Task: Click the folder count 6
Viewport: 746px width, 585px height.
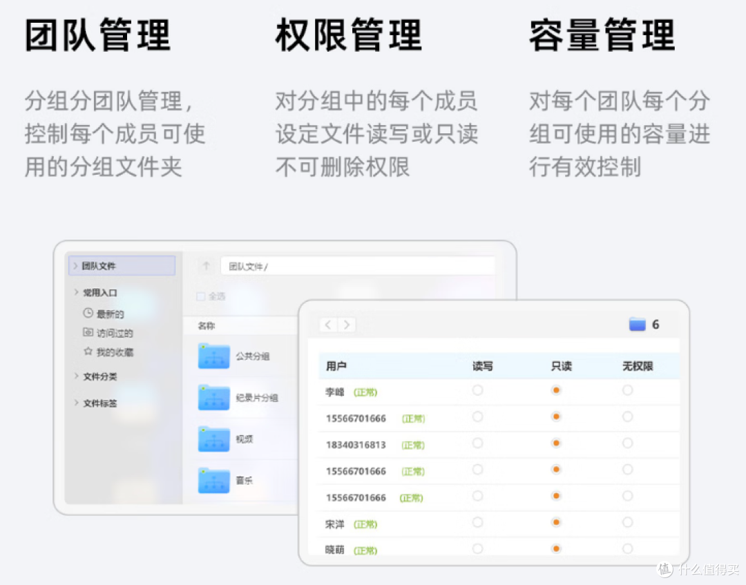Action: (x=655, y=325)
